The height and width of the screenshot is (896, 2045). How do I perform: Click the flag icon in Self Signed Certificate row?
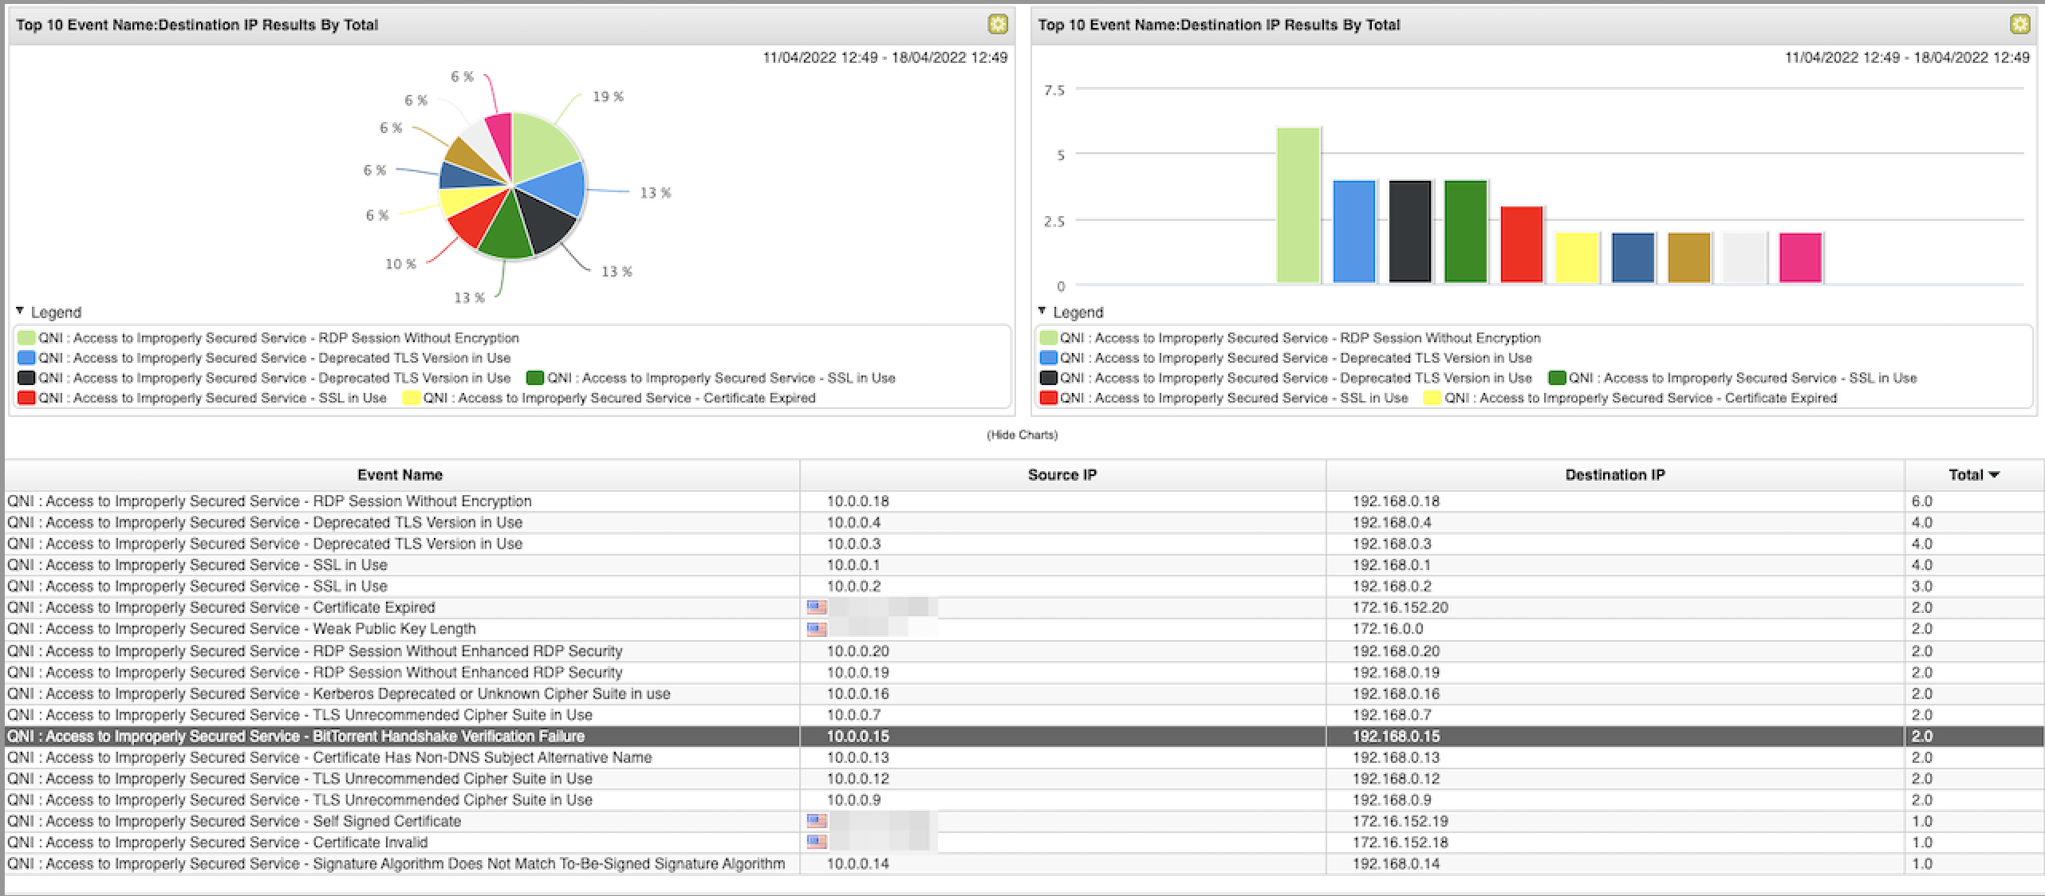click(815, 821)
